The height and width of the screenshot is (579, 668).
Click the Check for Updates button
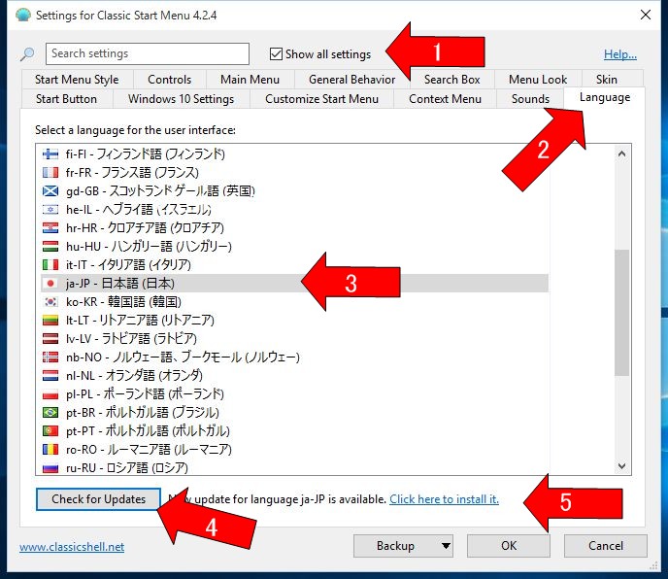(98, 498)
